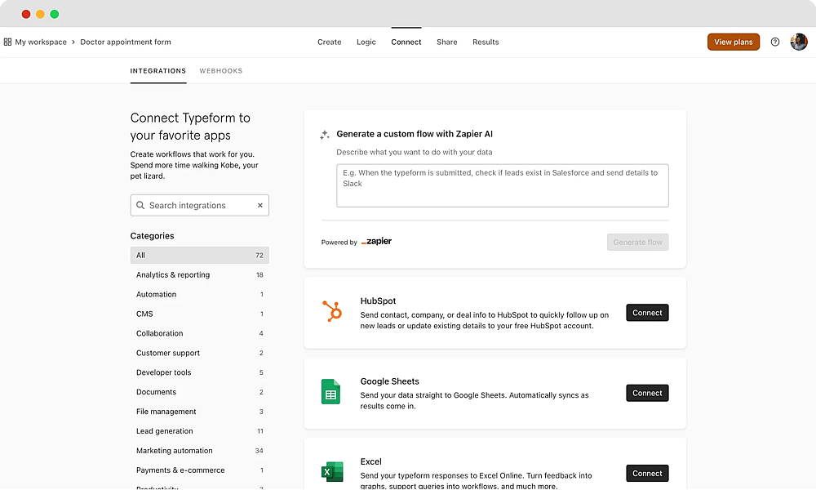Viewport: 816px width, 490px height.
Task: Filter by Developer tools category
Action: point(199,372)
